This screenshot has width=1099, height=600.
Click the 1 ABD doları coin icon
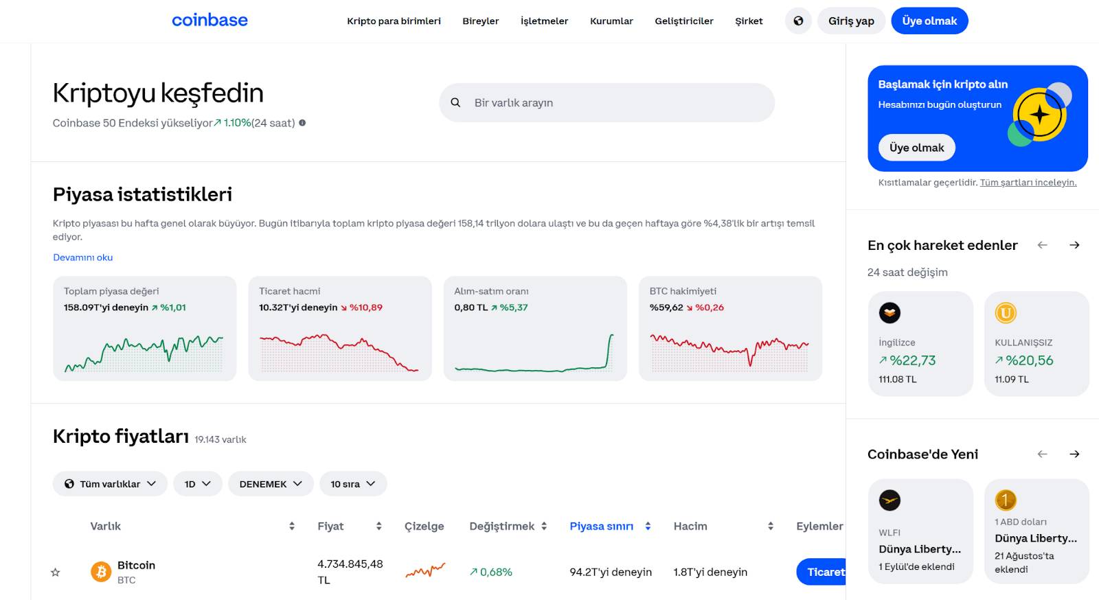[x=1006, y=500]
